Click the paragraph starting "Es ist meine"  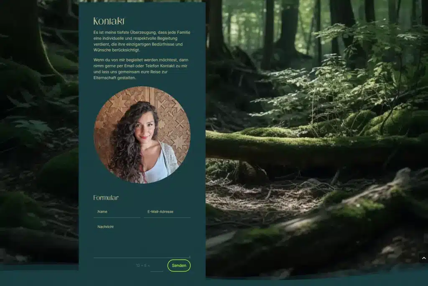pyautogui.click(x=142, y=41)
